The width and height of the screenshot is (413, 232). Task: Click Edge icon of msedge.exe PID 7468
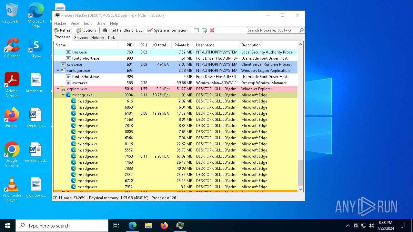tap(74, 156)
